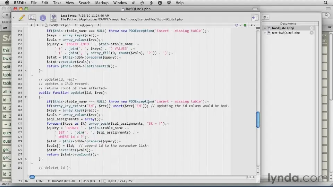
Task: Open the markers # popup
Action: pos(253,25)
